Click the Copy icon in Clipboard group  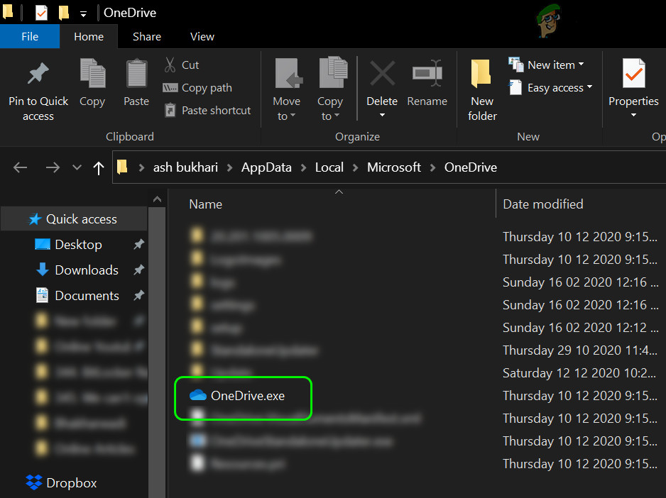[92, 73]
